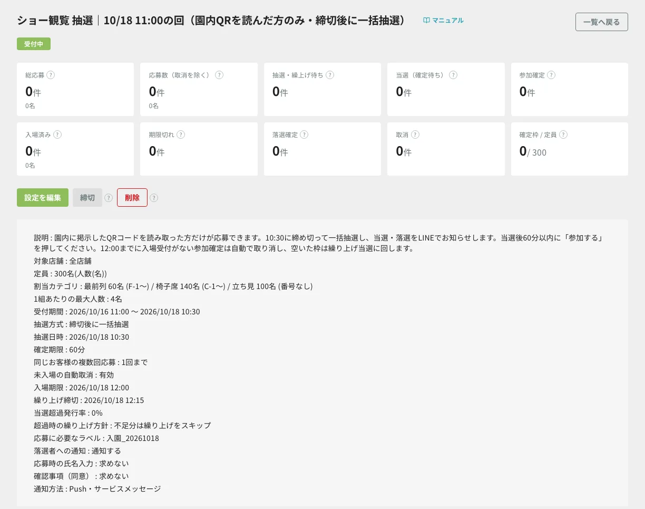This screenshot has height=509, width=645.
Task: Click the 対象店舗 : 全店舗 line
Action: 63,261
